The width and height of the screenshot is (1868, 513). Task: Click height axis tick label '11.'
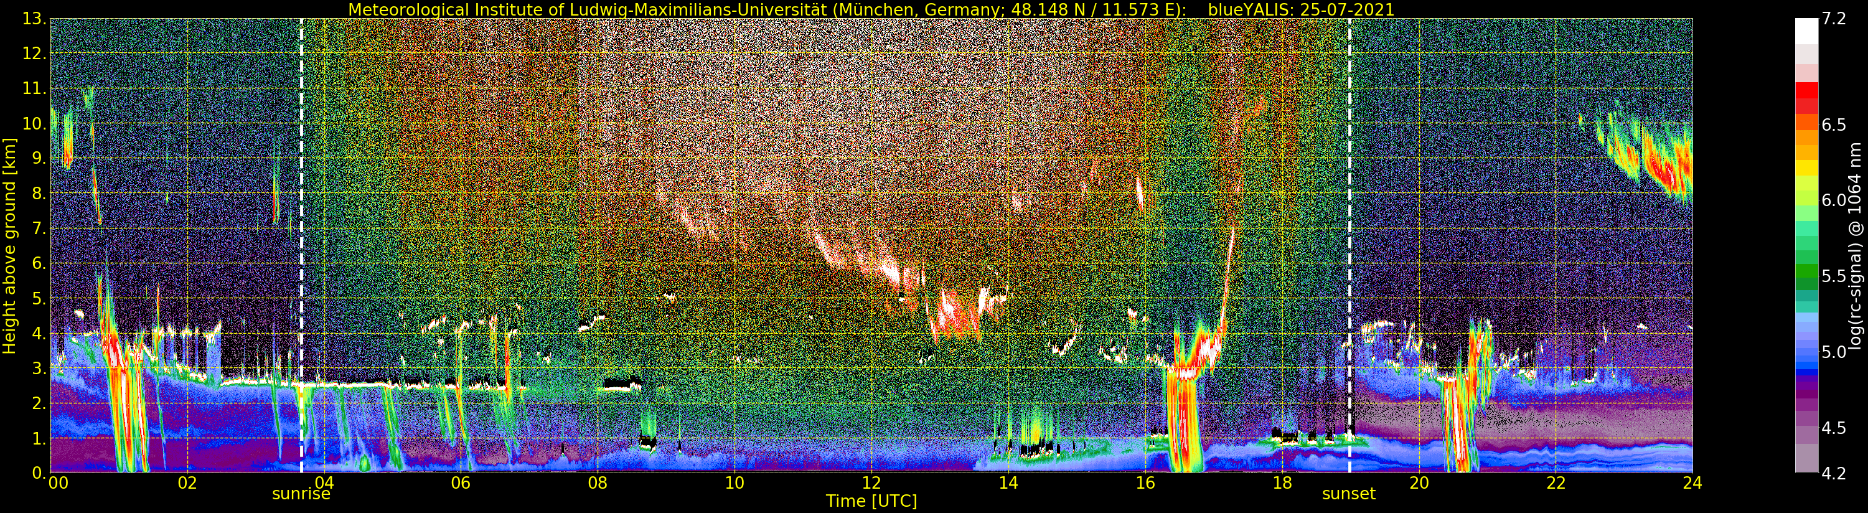[x=34, y=88]
